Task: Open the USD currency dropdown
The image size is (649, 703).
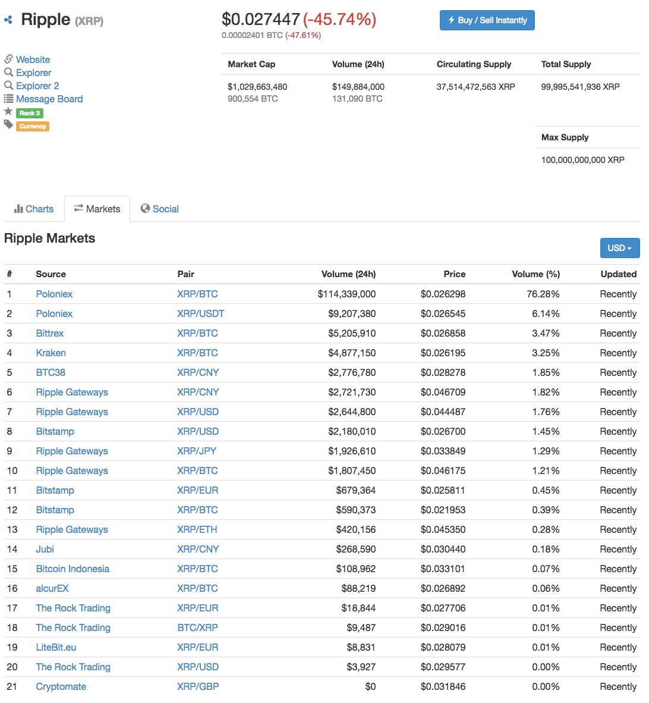Action: 619,248
